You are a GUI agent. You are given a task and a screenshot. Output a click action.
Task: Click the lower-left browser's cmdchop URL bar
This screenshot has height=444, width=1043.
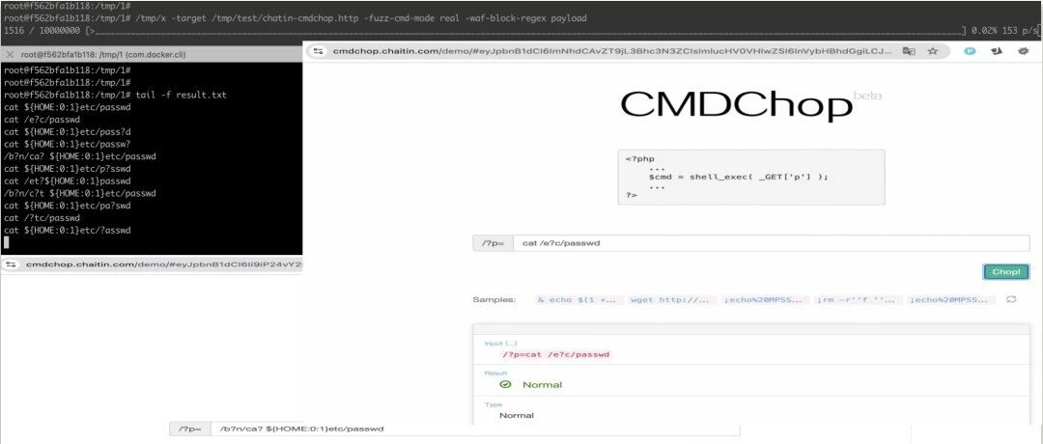pyautogui.click(x=163, y=264)
